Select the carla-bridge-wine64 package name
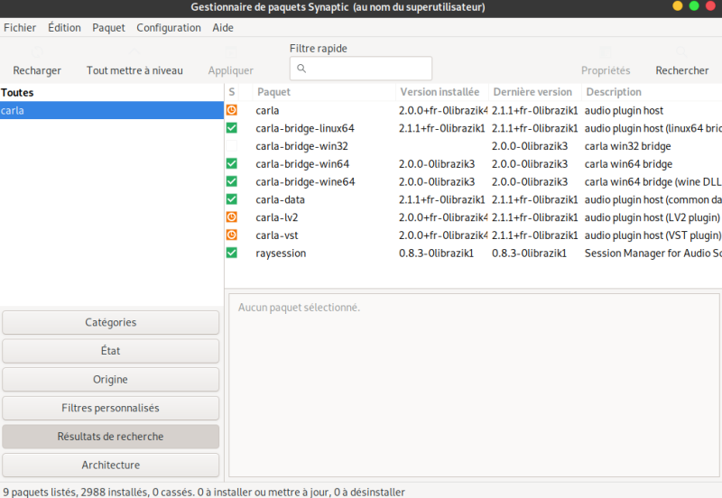This screenshot has height=498, width=722. pos(305,182)
